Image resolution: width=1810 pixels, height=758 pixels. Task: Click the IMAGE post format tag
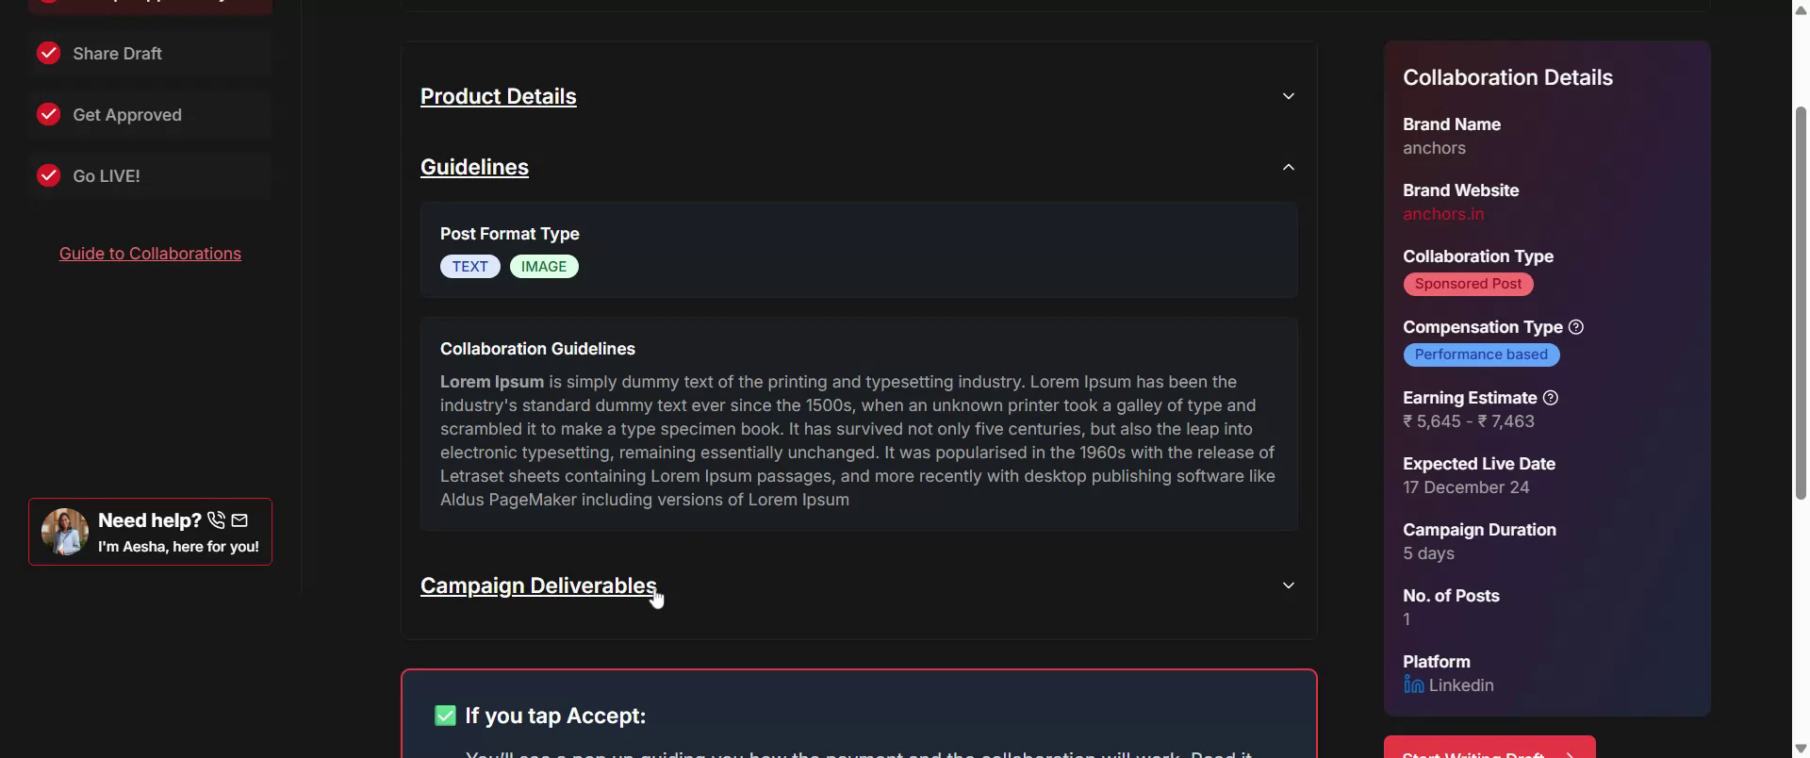click(544, 267)
